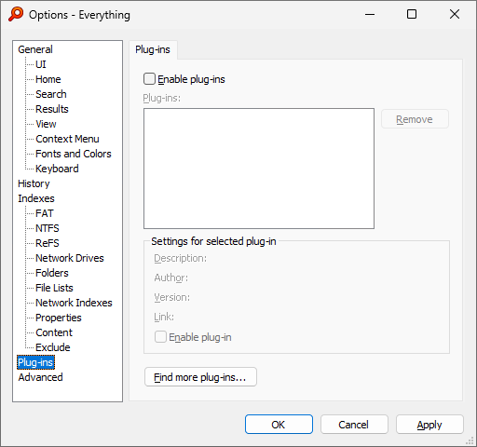Open the Exclude settings page
Image resolution: width=477 pixels, height=447 pixels.
coord(53,347)
